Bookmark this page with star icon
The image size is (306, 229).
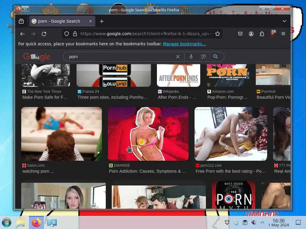(218, 34)
